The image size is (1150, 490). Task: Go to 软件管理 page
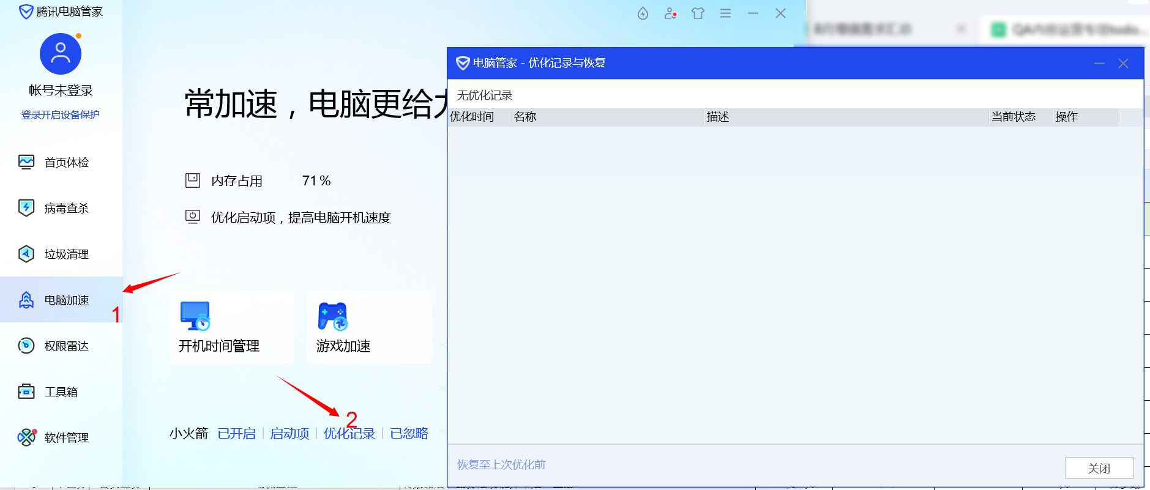pyautogui.click(x=66, y=438)
